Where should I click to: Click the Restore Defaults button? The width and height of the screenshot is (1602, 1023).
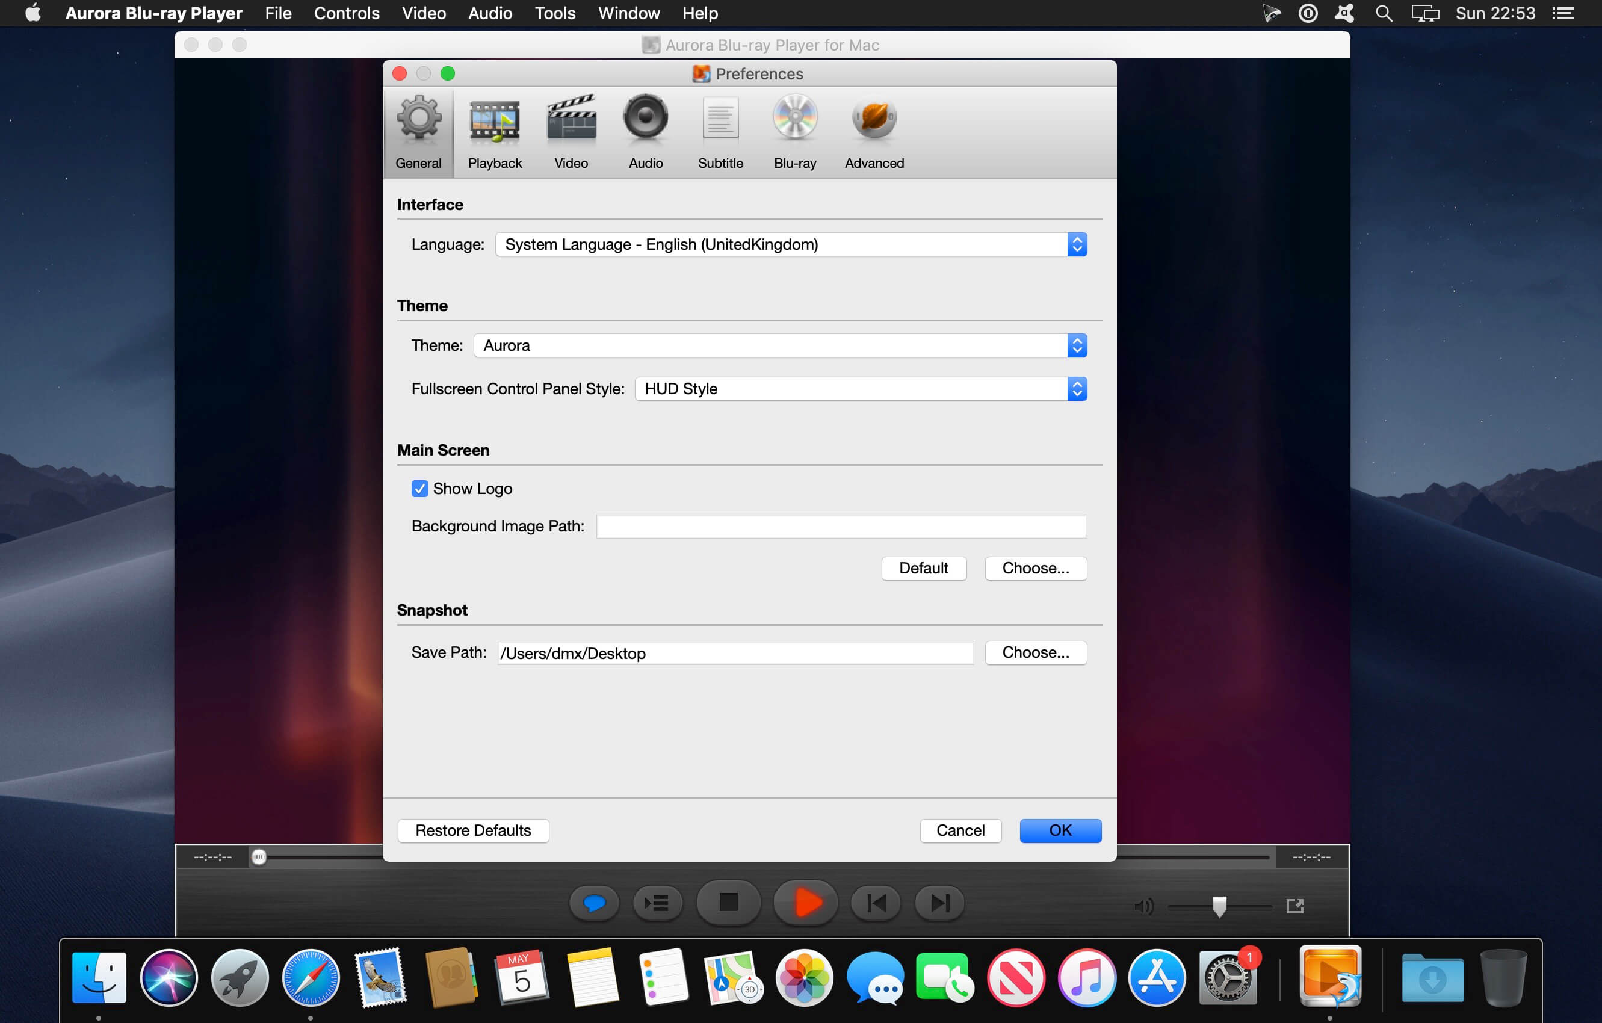[473, 831]
